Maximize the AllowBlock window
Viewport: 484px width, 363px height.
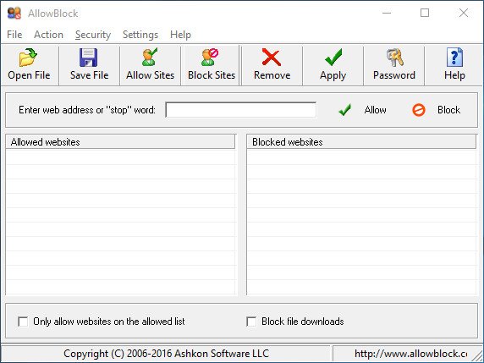pos(425,13)
